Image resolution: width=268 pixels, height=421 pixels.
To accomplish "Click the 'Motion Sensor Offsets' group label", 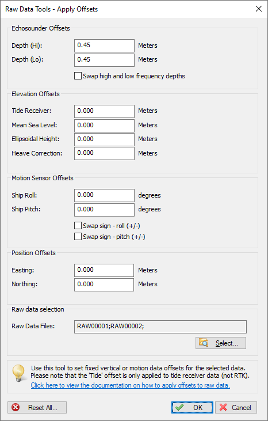I will [x=43, y=178].
